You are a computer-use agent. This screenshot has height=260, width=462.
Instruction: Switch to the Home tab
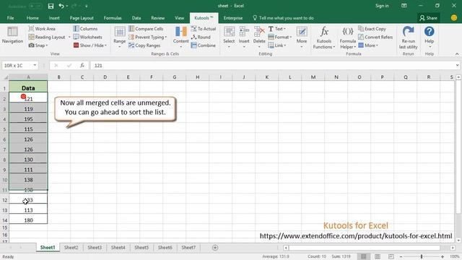pyautogui.click(x=32, y=18)
